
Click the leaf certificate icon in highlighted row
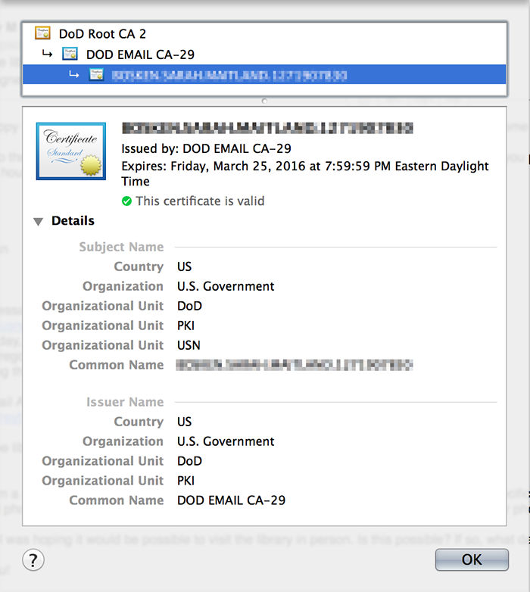(x=97, y=74)
